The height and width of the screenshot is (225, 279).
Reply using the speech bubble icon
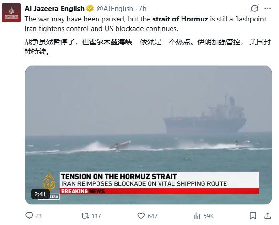[x=29, y=215]
